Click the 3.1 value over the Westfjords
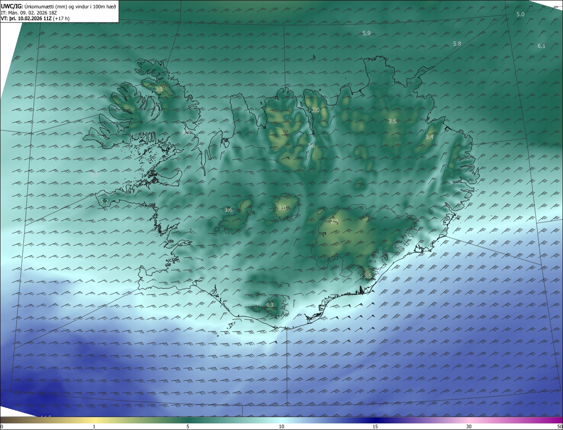Image resolution: width=563 pixels, height=430 pixels. (159, 89)
